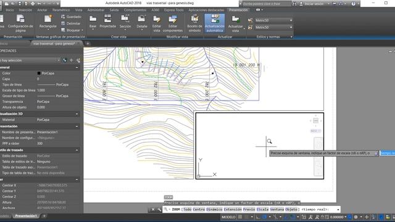The width and height of the screenshot is (395, 222).
Task: Open the Salida ribbon tab
Action: [114, 10]
